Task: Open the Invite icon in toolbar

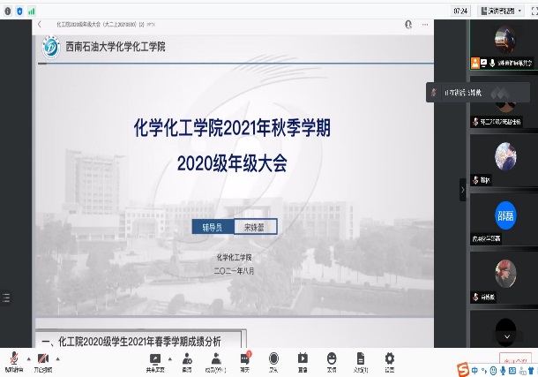Action: coord(187,358)
